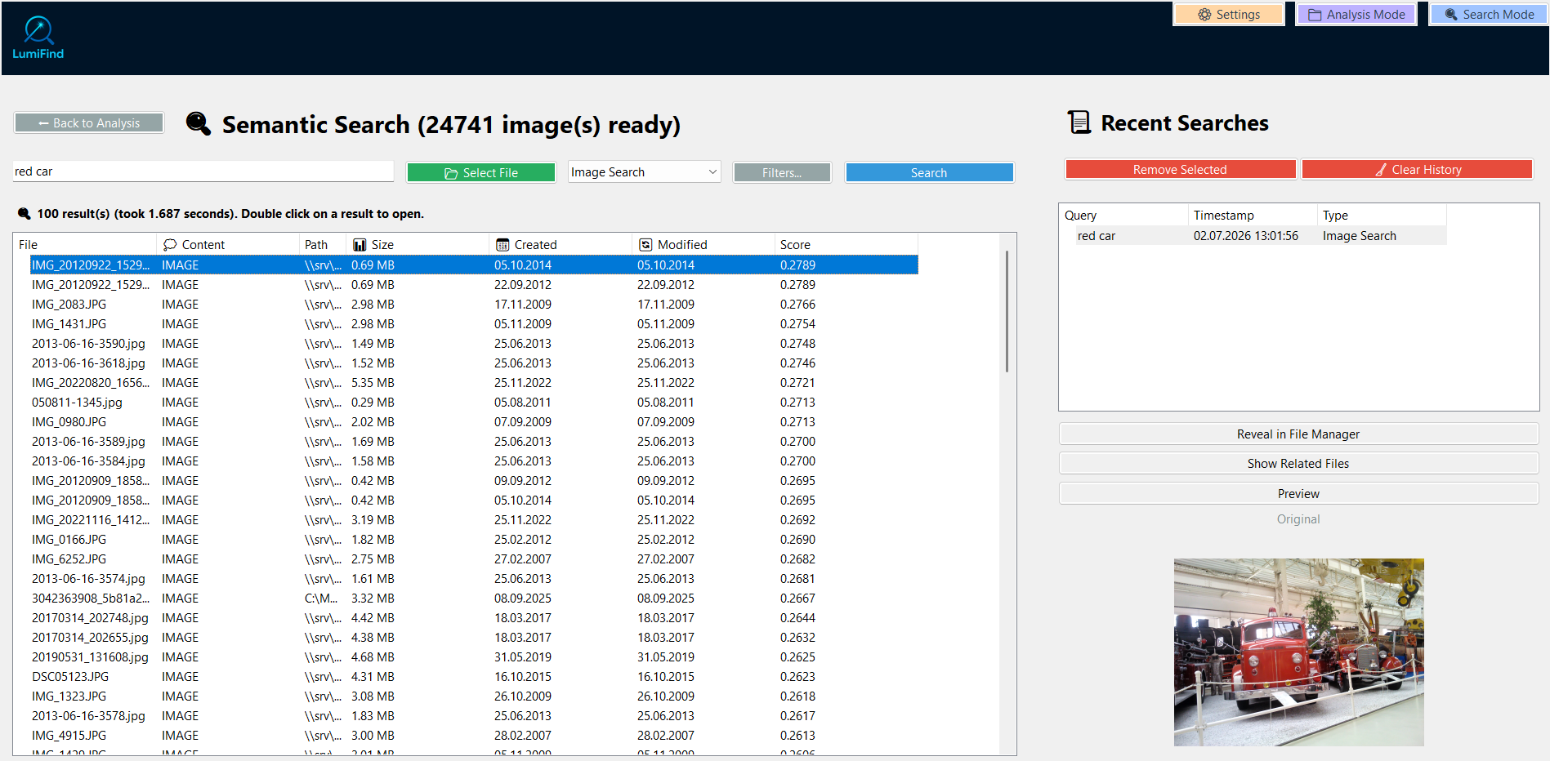1550x761 pixels.
Task: Select result IMG_1323.JPG
Action: coord(474,696)
